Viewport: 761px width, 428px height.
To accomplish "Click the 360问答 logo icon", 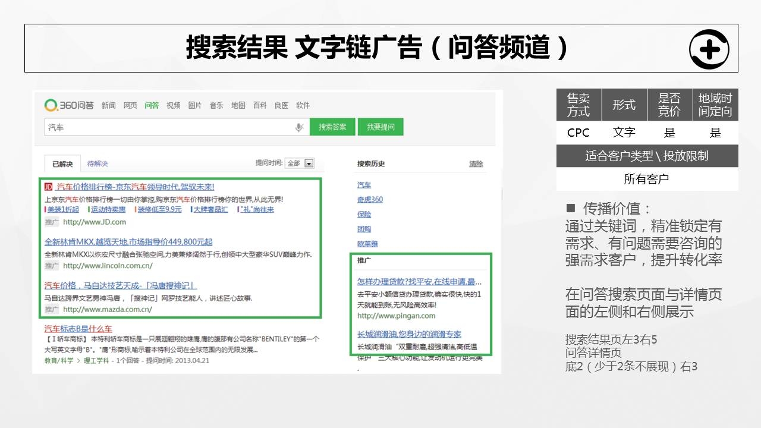I will pos(52,105).
